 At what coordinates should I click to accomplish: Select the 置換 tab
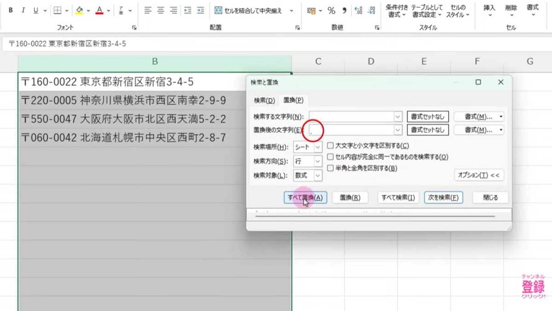coord(293,100)
